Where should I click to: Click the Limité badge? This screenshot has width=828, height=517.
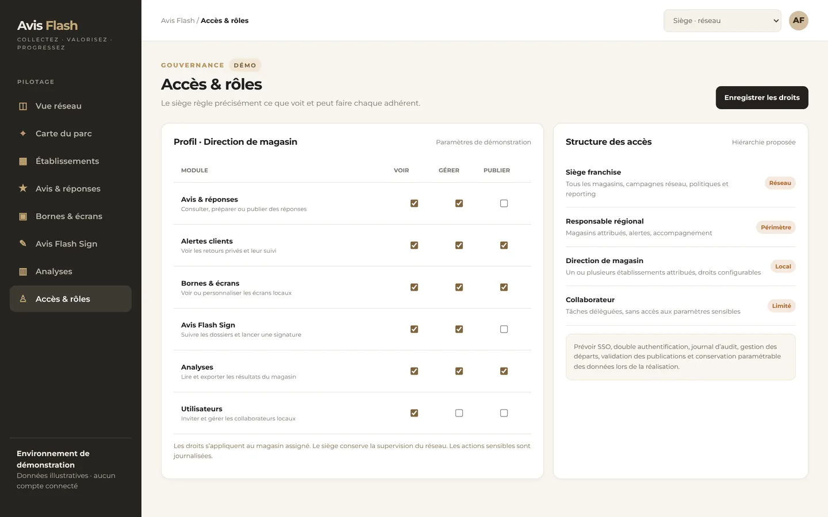[x=781, y=306]
